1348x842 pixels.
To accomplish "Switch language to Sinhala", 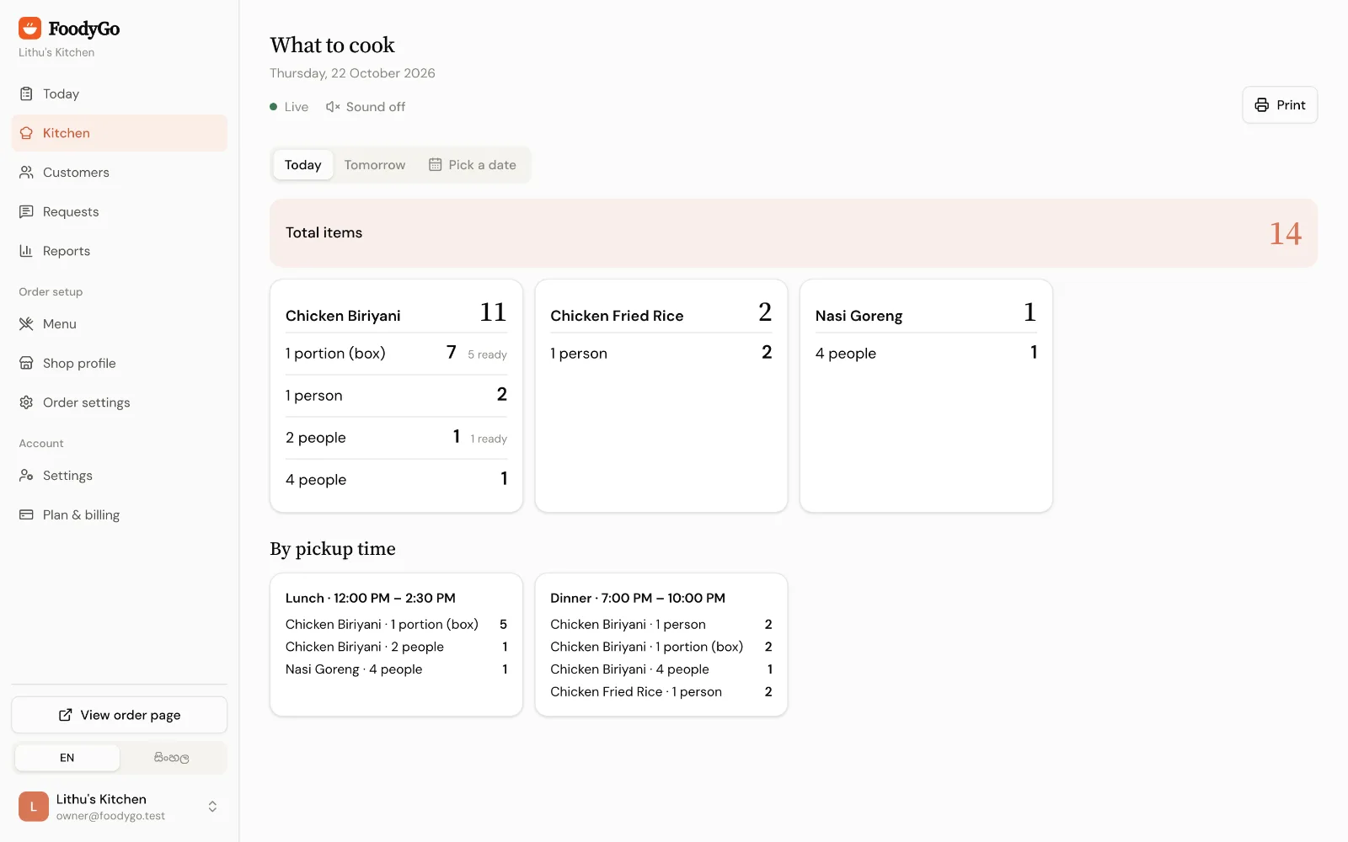I will 172,758.
